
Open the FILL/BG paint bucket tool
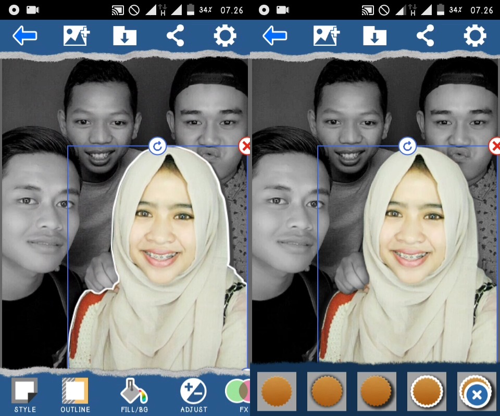(x=134, y=395)
